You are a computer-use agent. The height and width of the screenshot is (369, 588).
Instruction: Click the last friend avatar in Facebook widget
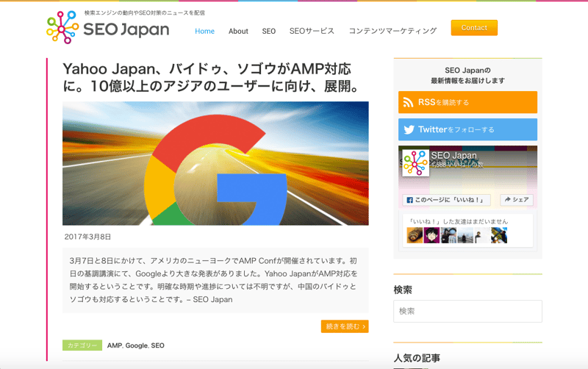pyautogui.click(x=499, y=235)
